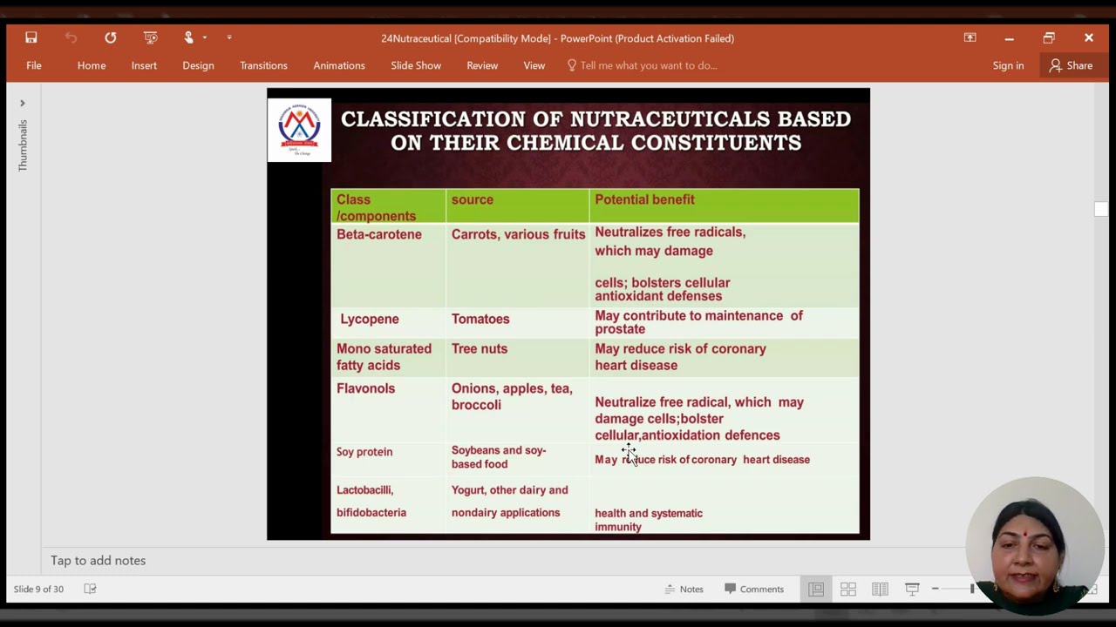Switch to the Insert ribbon tab

tap(144, 65)
